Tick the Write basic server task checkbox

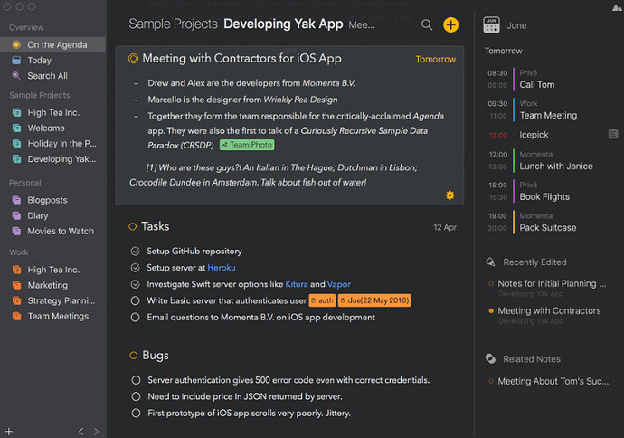point(135,300)
